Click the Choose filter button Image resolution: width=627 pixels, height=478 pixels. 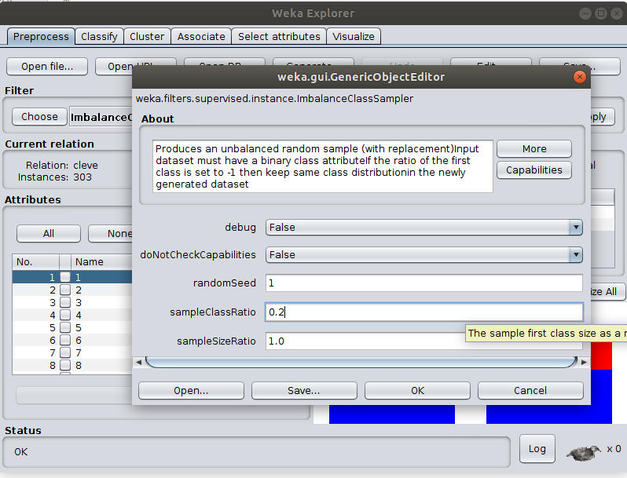pyautogui.click(x=39, y=117)
